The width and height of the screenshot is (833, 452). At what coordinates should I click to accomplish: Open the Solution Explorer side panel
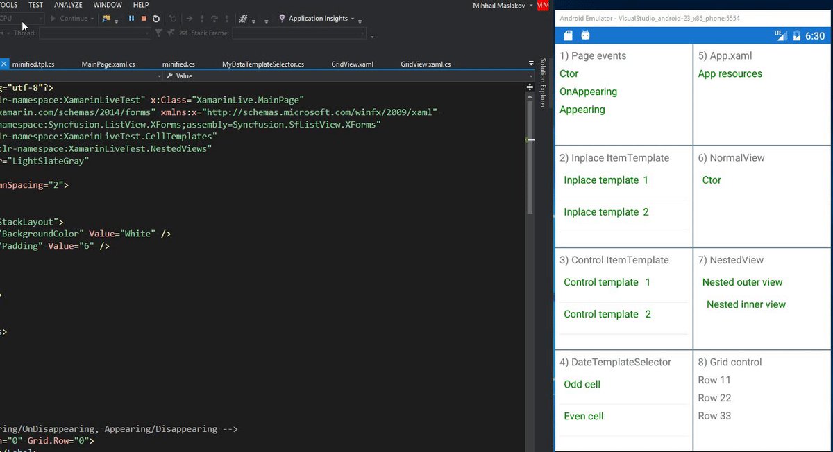[544, 84]
